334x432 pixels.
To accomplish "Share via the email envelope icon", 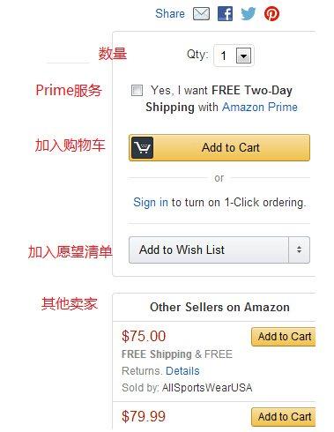I will [201, 14].
